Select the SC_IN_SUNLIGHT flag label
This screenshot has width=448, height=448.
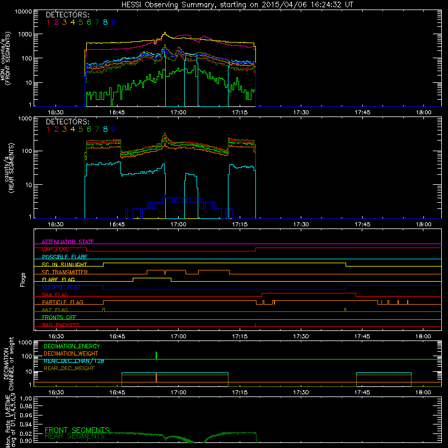(x=64, y=264)
